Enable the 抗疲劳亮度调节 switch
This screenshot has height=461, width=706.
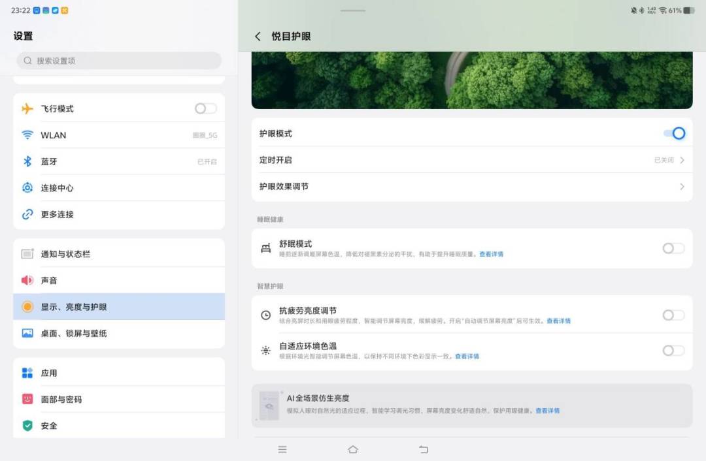[x=673, y=315]
